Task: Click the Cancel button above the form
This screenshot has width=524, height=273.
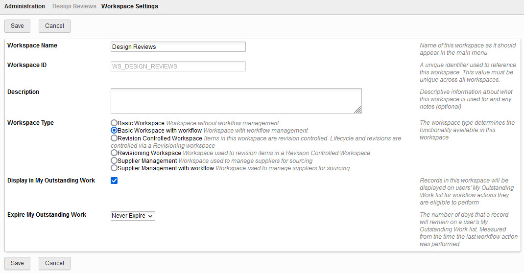Action: click(x=54, y=26)
